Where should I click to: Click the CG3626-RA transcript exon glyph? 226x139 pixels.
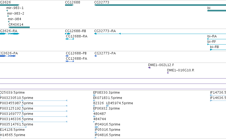[10, 34]
